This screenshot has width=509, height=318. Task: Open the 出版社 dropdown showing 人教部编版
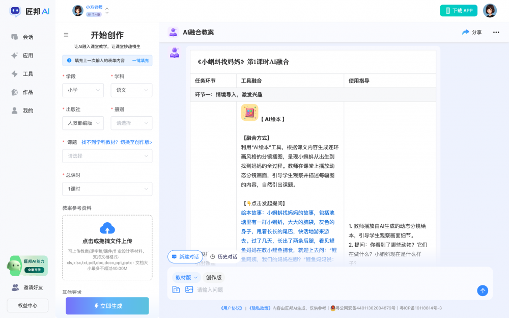83,123
